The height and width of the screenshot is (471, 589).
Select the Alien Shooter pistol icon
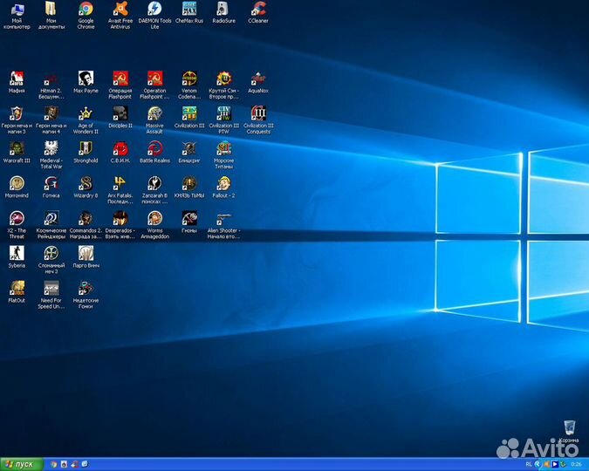point(224,225)
